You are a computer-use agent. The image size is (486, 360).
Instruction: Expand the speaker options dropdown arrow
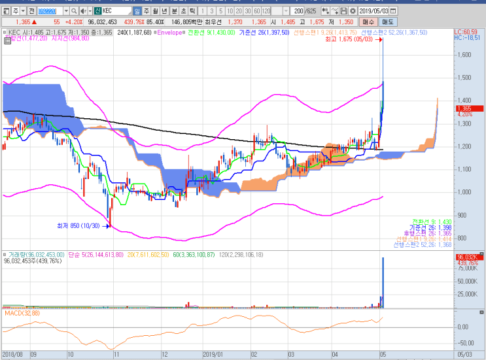[x=90, y=11]
